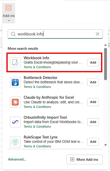Add Claude by Anthropic for Excel

coord(93,102)
